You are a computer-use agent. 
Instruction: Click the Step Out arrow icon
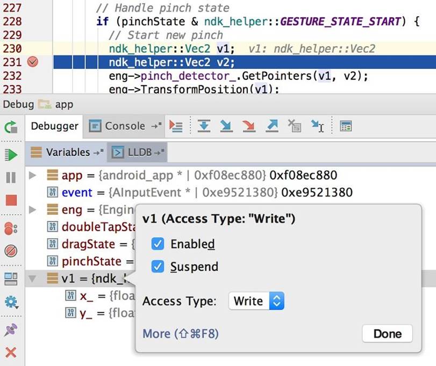pyautogui.click(x=272, y=126)
